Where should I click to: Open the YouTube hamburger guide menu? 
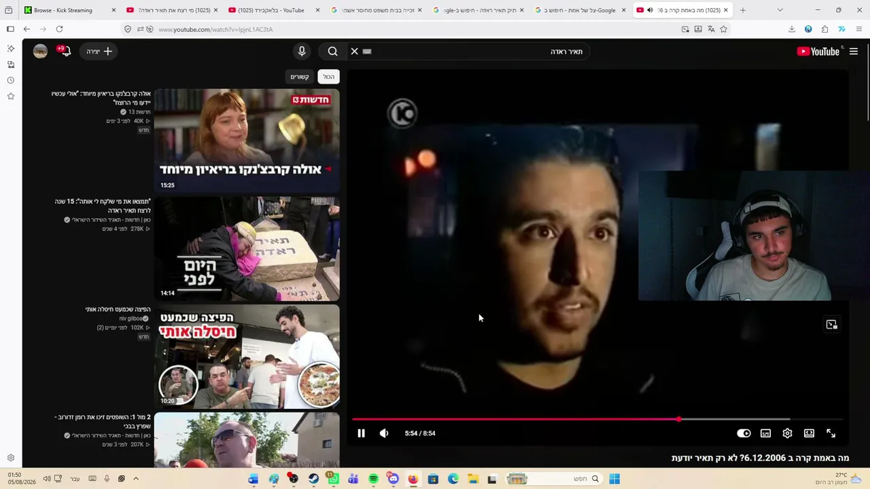click(x=854, y=52)
